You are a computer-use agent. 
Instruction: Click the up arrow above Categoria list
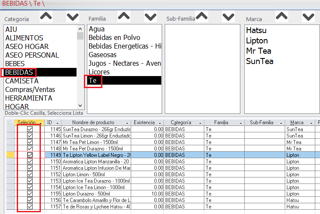pyautogui.click(x=46, y=16)
